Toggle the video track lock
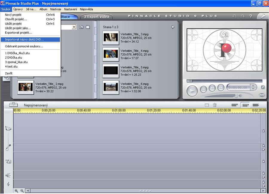269x194 pixels. click(263, 131)
